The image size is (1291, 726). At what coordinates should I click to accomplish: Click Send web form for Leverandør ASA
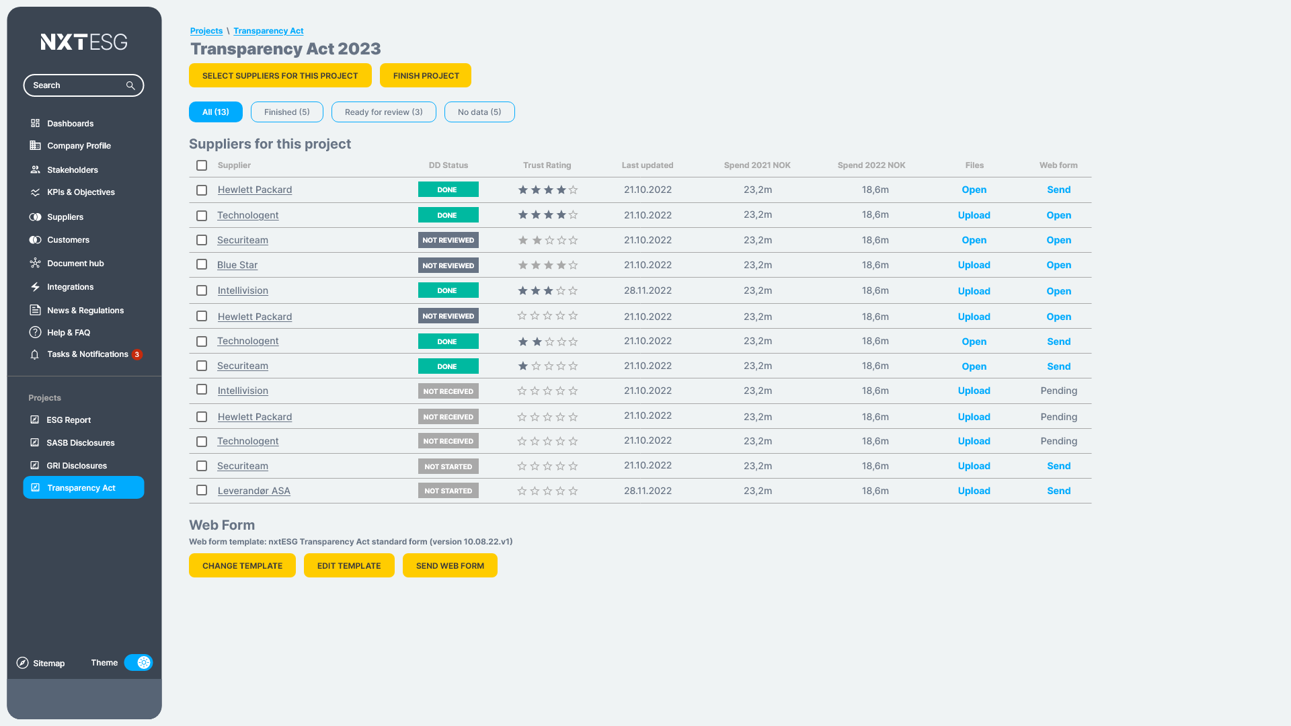point(1058,491)
